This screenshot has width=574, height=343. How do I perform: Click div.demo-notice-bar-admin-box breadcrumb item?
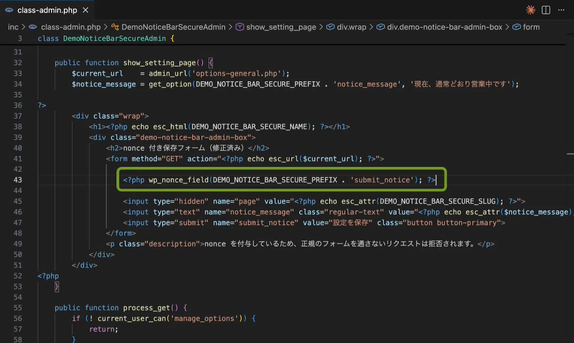point(445,27)
